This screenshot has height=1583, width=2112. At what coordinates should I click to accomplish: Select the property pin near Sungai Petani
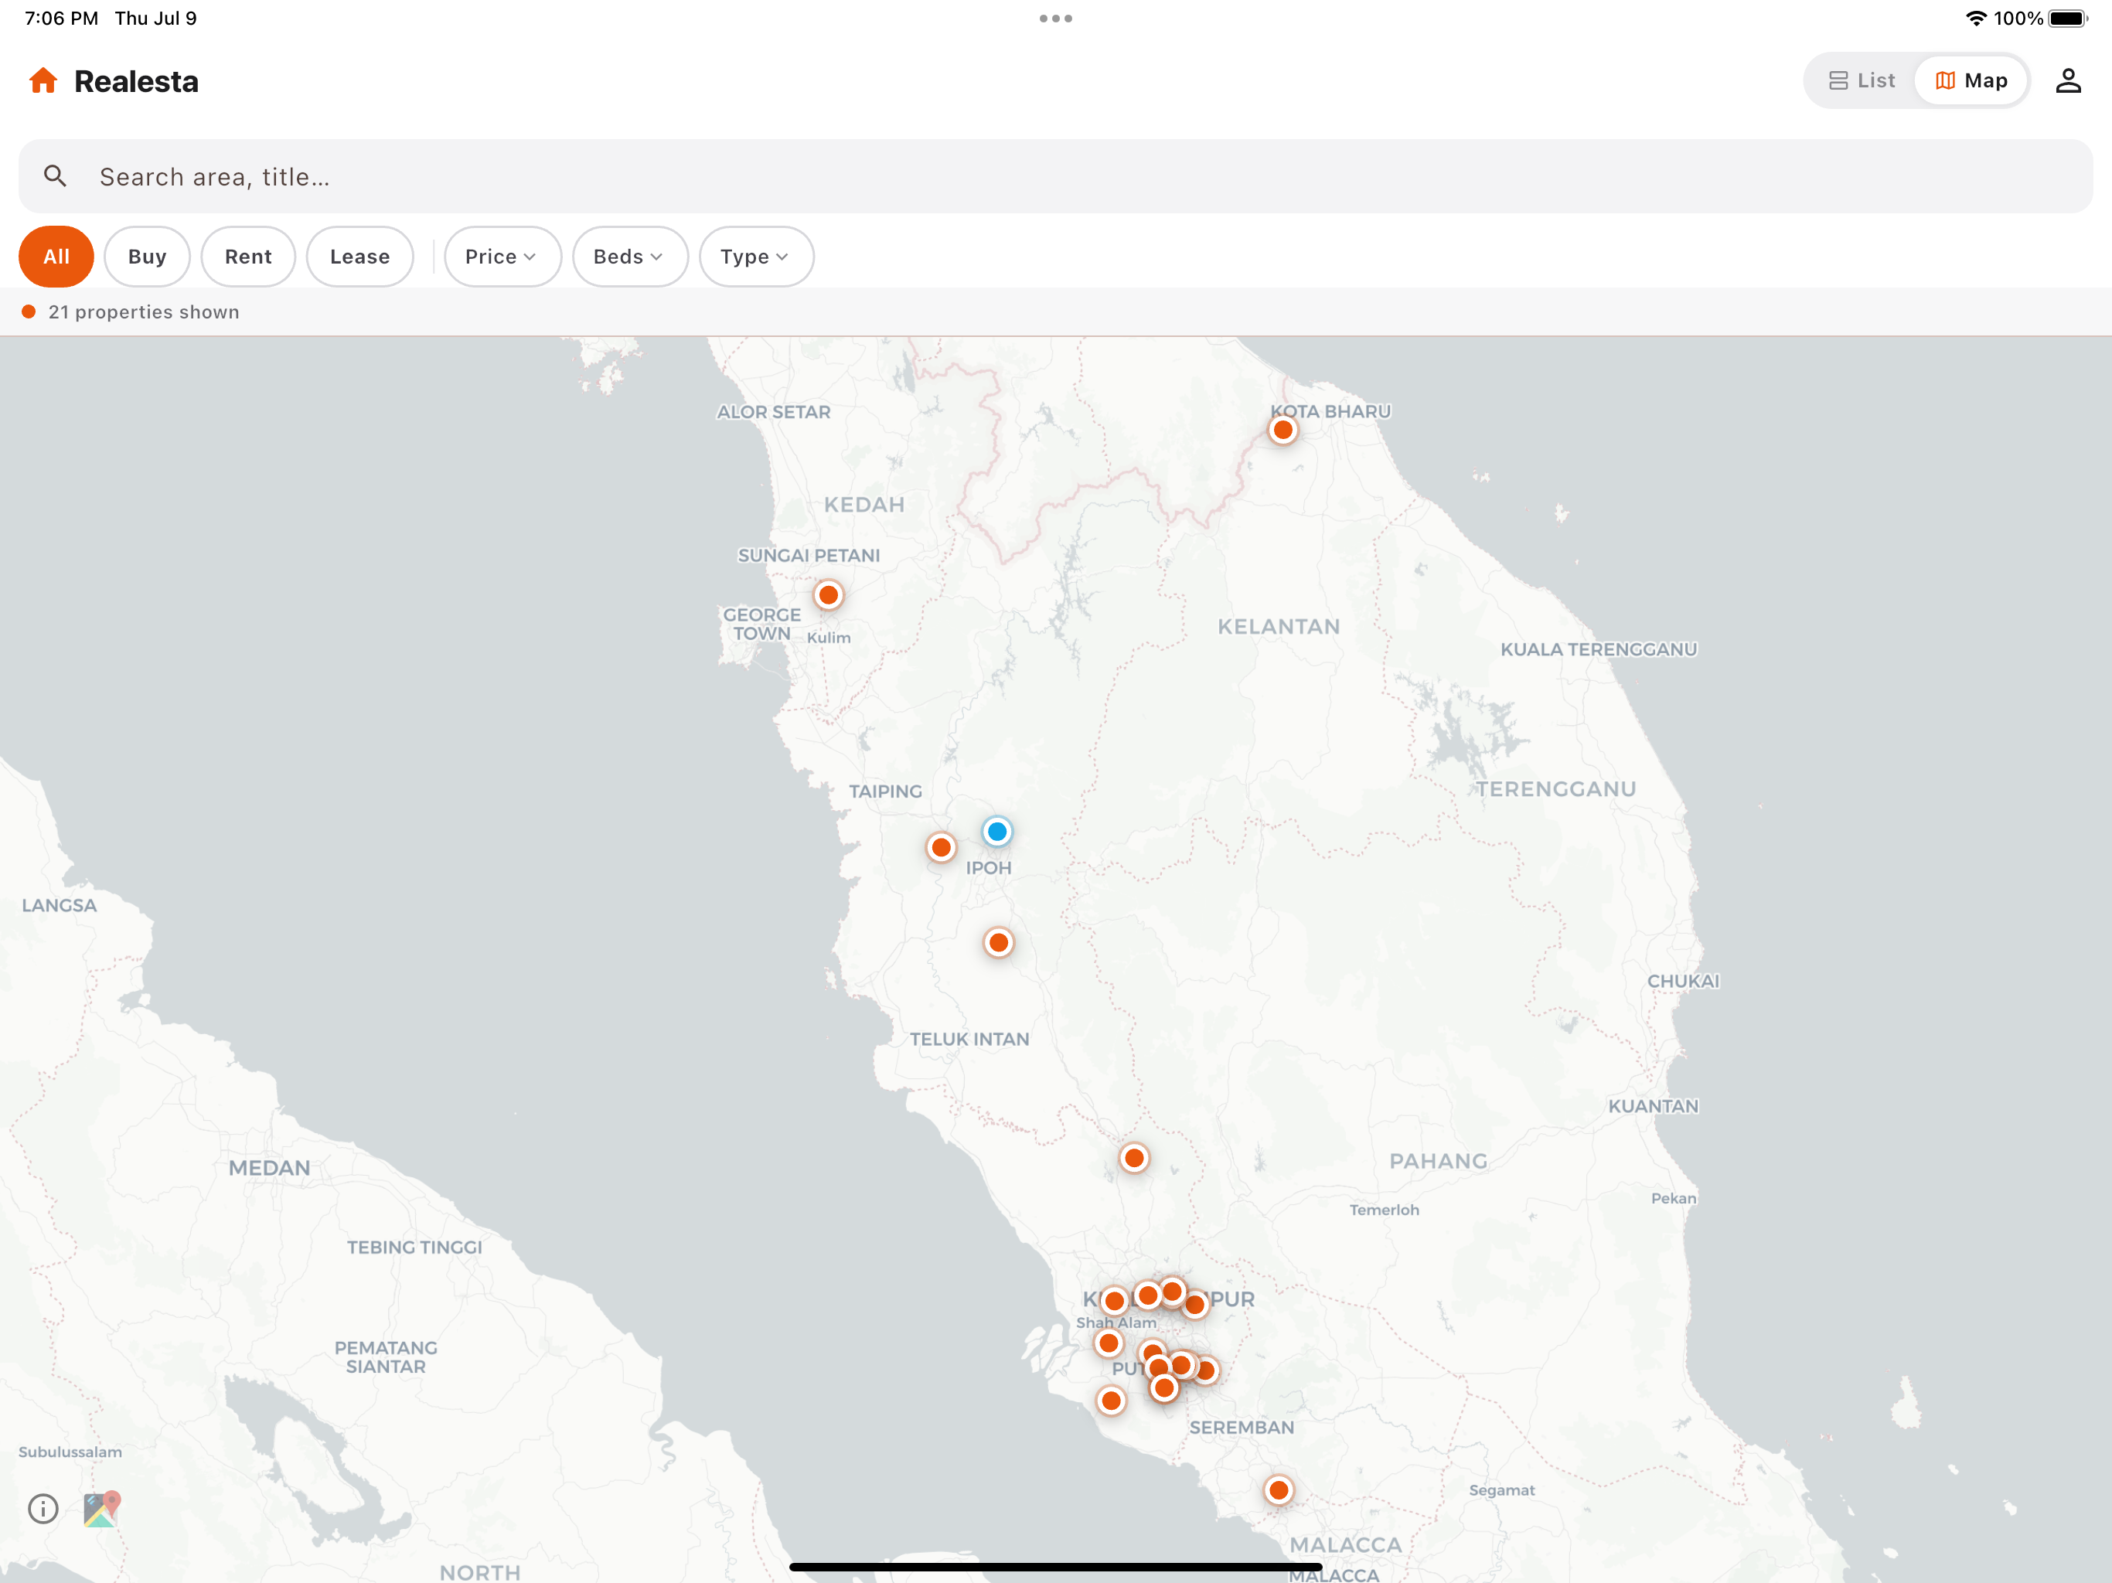click(x=829, y=596)
